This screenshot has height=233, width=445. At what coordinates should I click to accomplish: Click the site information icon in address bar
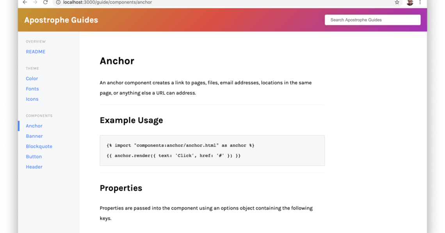pos(58,2)
